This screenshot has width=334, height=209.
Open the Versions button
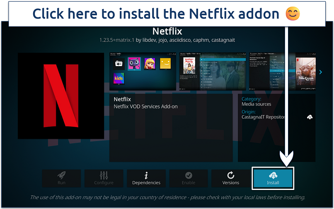pos(231,178)
